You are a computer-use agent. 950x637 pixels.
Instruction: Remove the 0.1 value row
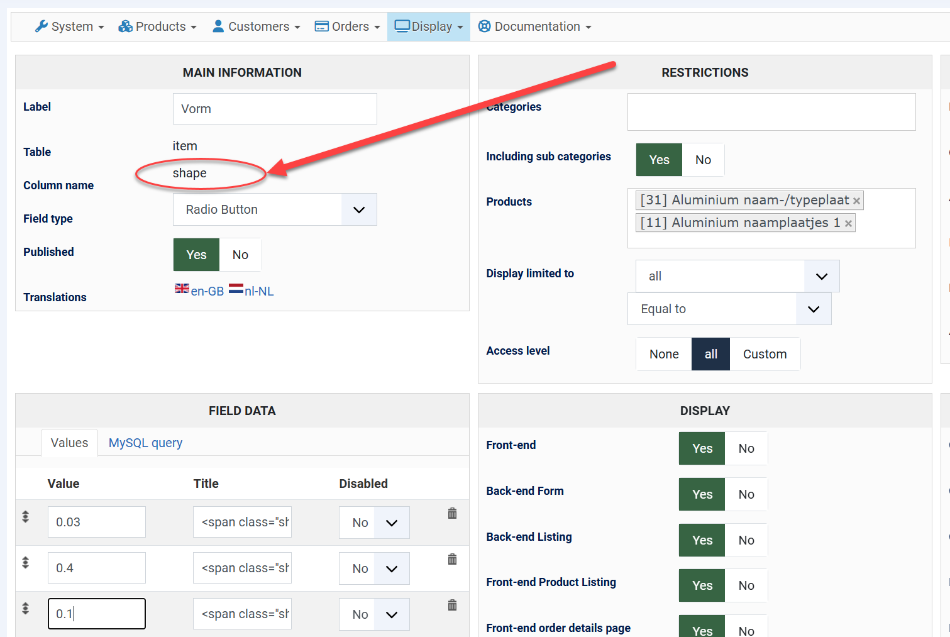point(452,605)
